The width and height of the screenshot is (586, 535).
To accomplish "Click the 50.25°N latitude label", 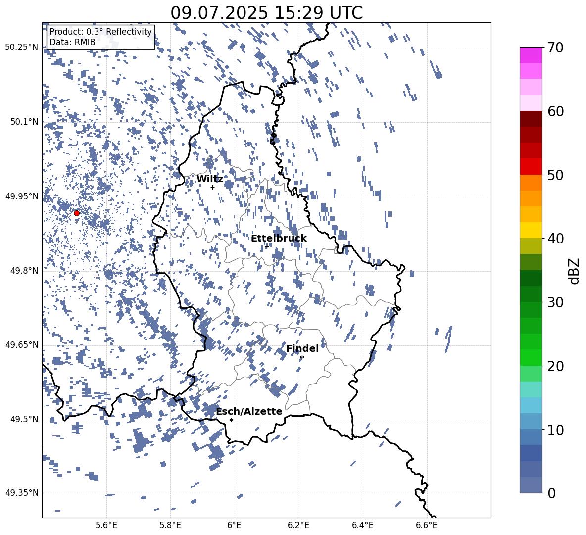I will [x=21, y=48].
